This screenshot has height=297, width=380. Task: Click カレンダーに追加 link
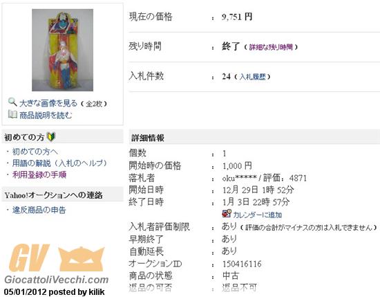(x=258, y=215)
